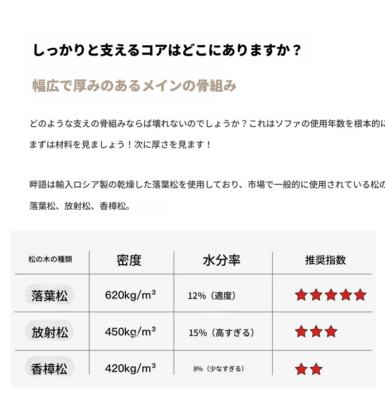The image size is (385, 394).
Task: Click the three-star rating for 放射松
Action: [316, 332]
